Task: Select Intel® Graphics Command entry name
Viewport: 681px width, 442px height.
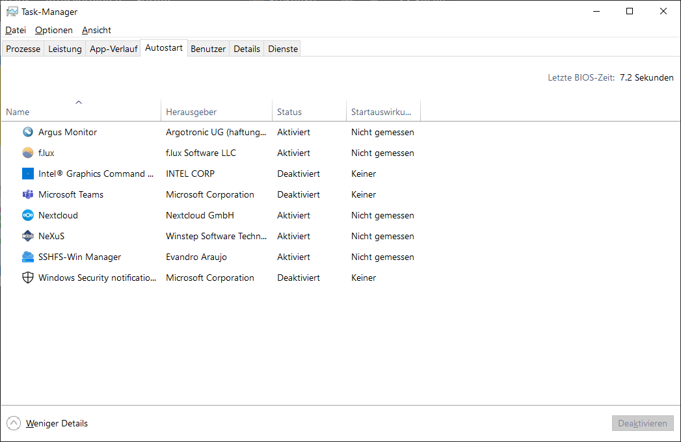Action: tap(96, 174)
